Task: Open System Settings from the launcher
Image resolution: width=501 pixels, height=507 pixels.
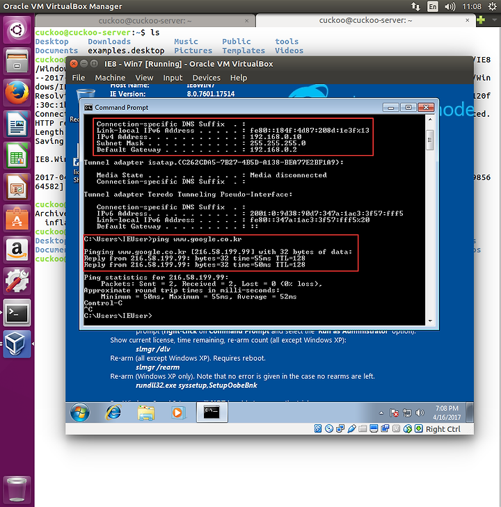Action: pyautogui.click(x=17, y=281)
